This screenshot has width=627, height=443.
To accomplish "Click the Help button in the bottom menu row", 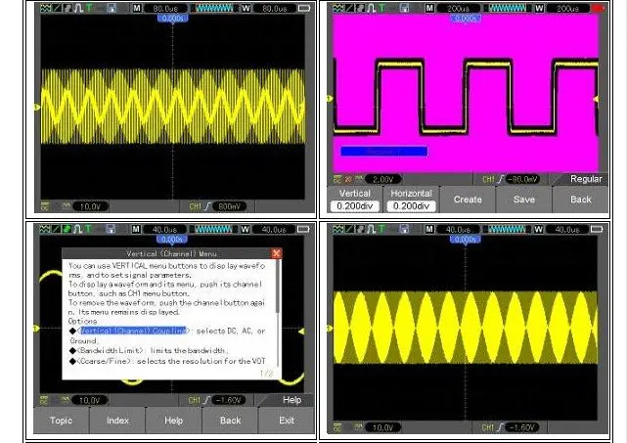I will pyautogui.click(x=173, y=421).
